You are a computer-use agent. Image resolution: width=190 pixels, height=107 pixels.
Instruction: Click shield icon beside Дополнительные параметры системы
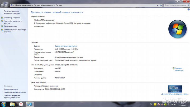pos(2,30)
